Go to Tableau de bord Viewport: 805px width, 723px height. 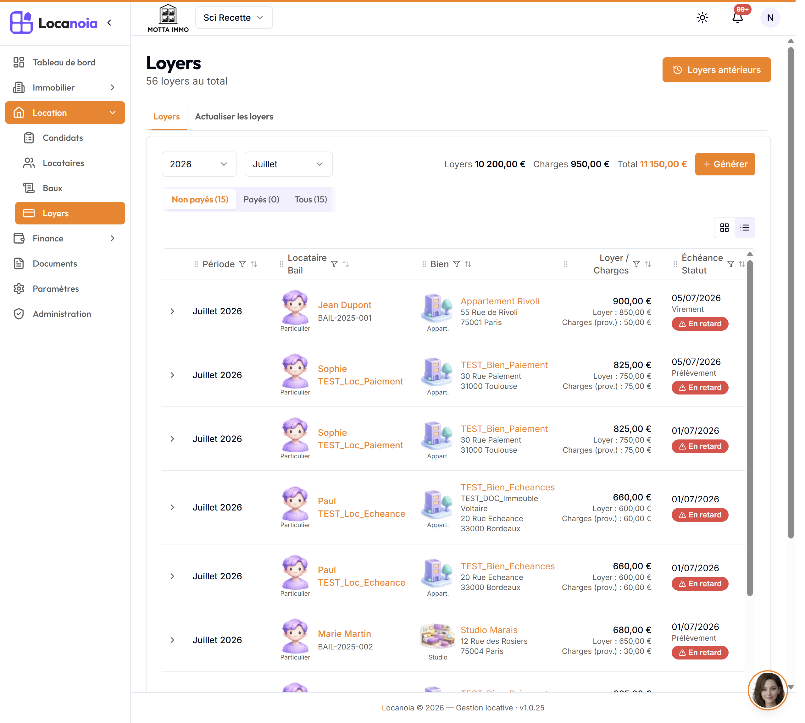click(64, 62)
